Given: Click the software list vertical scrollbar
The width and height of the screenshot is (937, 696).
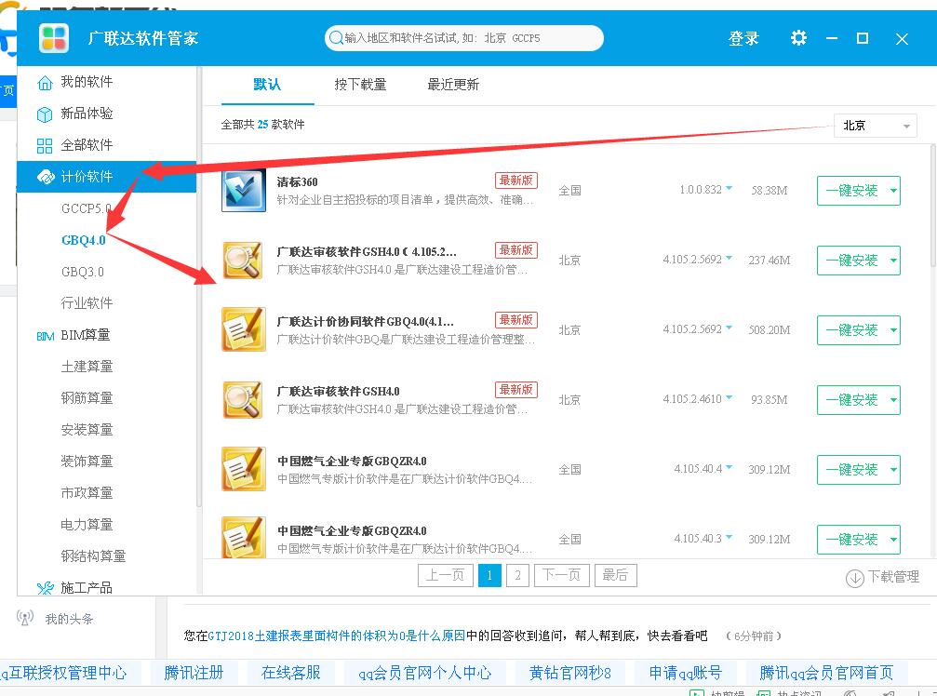Looking at the screenshot, I should [x=933, y=207].
